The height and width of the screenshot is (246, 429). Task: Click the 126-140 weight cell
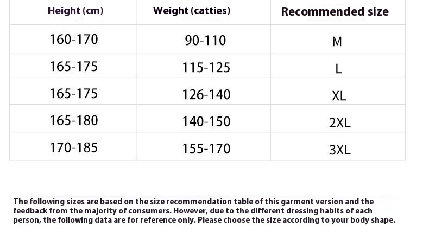pos(206,95)
